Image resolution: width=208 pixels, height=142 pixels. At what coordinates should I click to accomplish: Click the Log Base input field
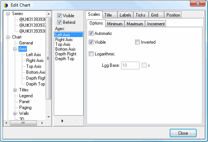coord(130,65)
